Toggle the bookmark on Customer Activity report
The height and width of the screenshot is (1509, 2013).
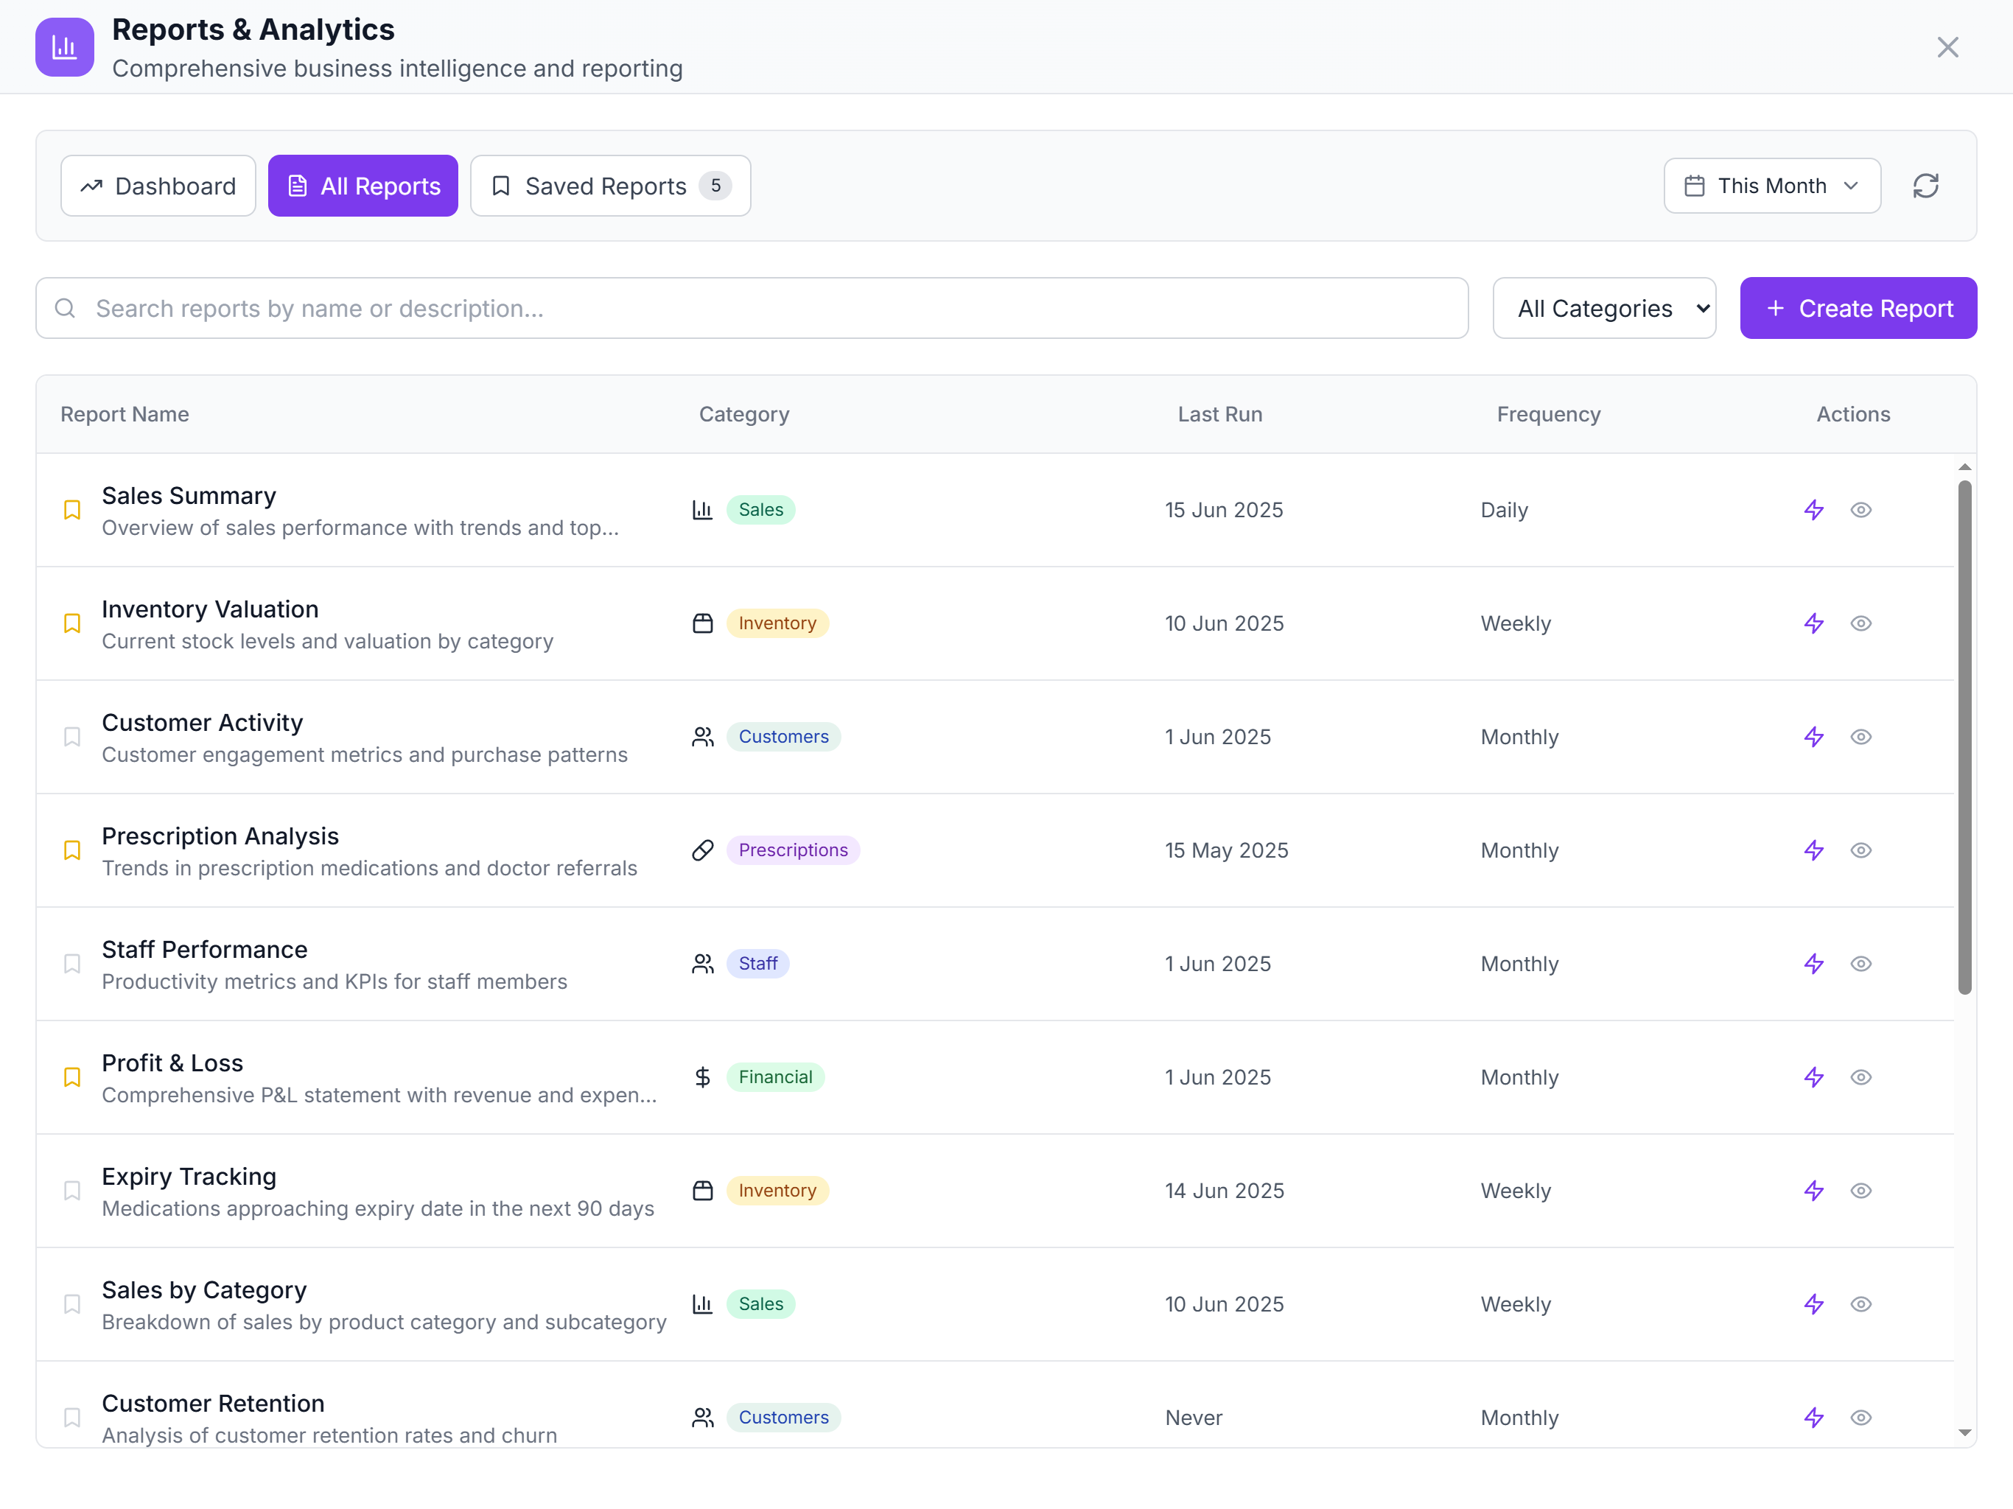72,738
